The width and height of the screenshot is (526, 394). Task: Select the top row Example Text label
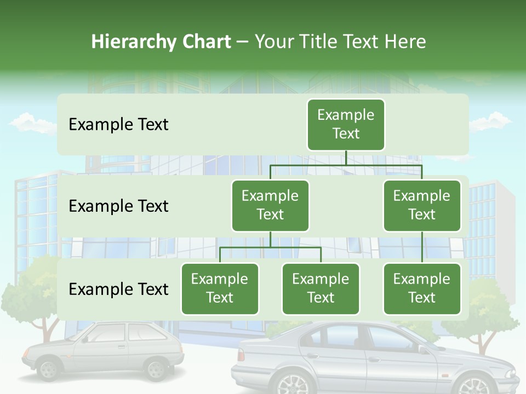[x=118, y=125]
